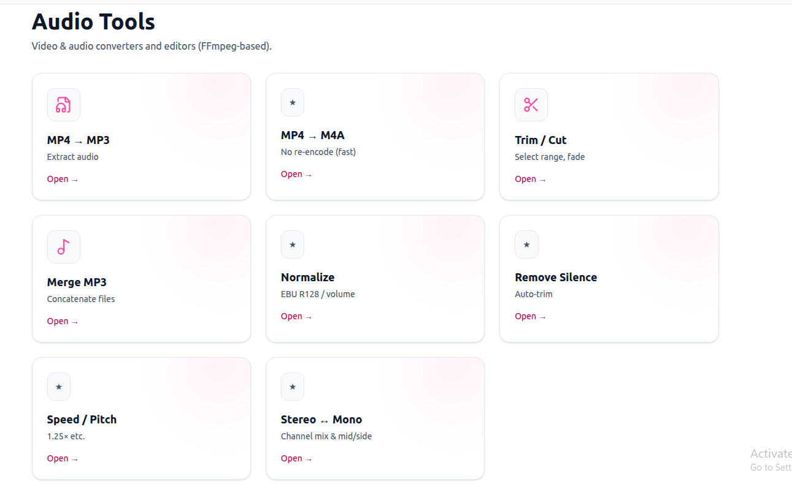
Task: Click the headphones icon on MP4 to MP3 card
Action: pyautogui.click(x=63, y=104)
